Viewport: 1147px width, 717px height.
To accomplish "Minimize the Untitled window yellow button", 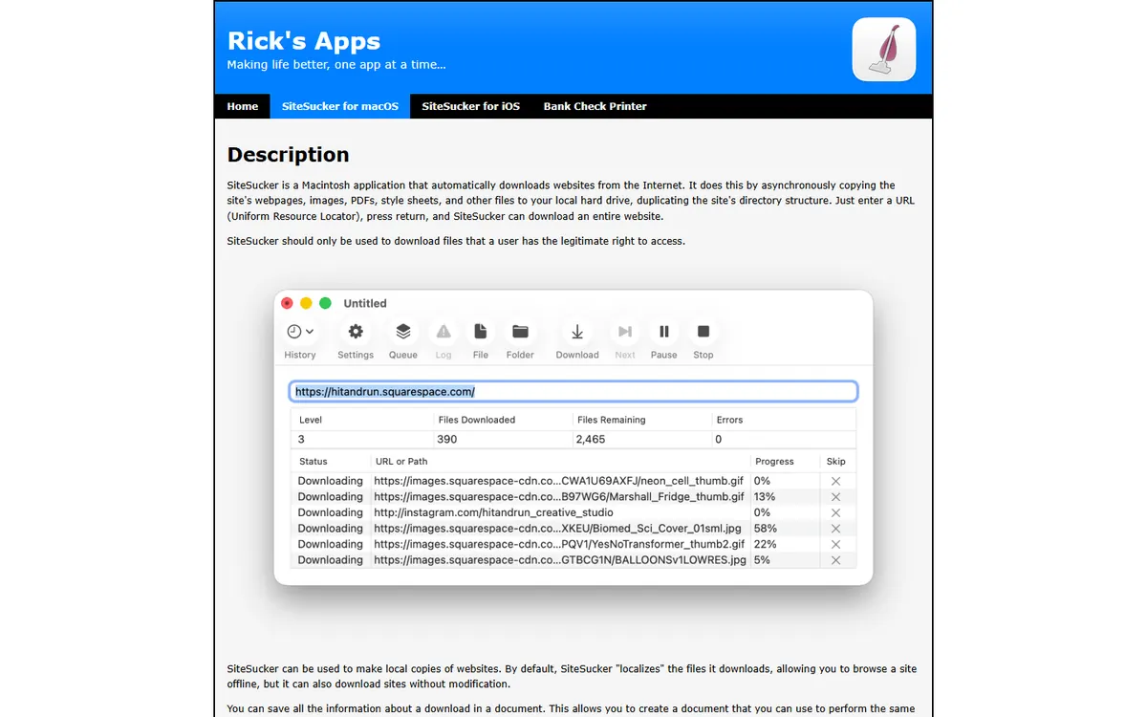I will tap(306, 303).
